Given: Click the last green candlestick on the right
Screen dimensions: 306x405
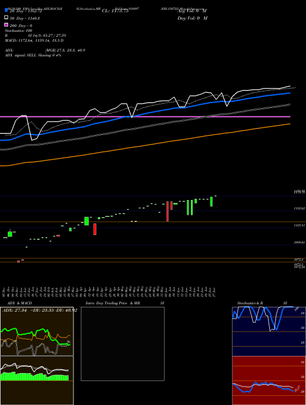Looking at the screenshot, I should click(x=211, y=202).
